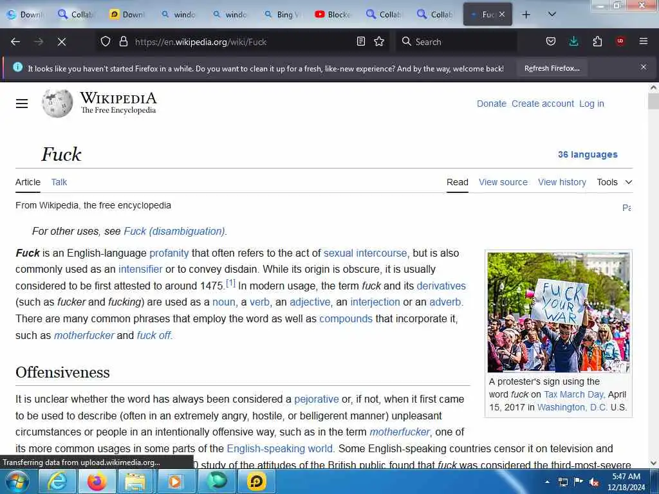659x494 pixels.
Task: Open Fuck (disambiguation) link
Action: coord(174,232)
